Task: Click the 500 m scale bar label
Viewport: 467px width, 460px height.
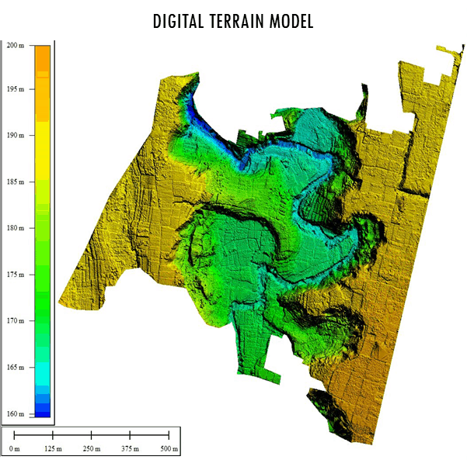Action: click(169, 448)
